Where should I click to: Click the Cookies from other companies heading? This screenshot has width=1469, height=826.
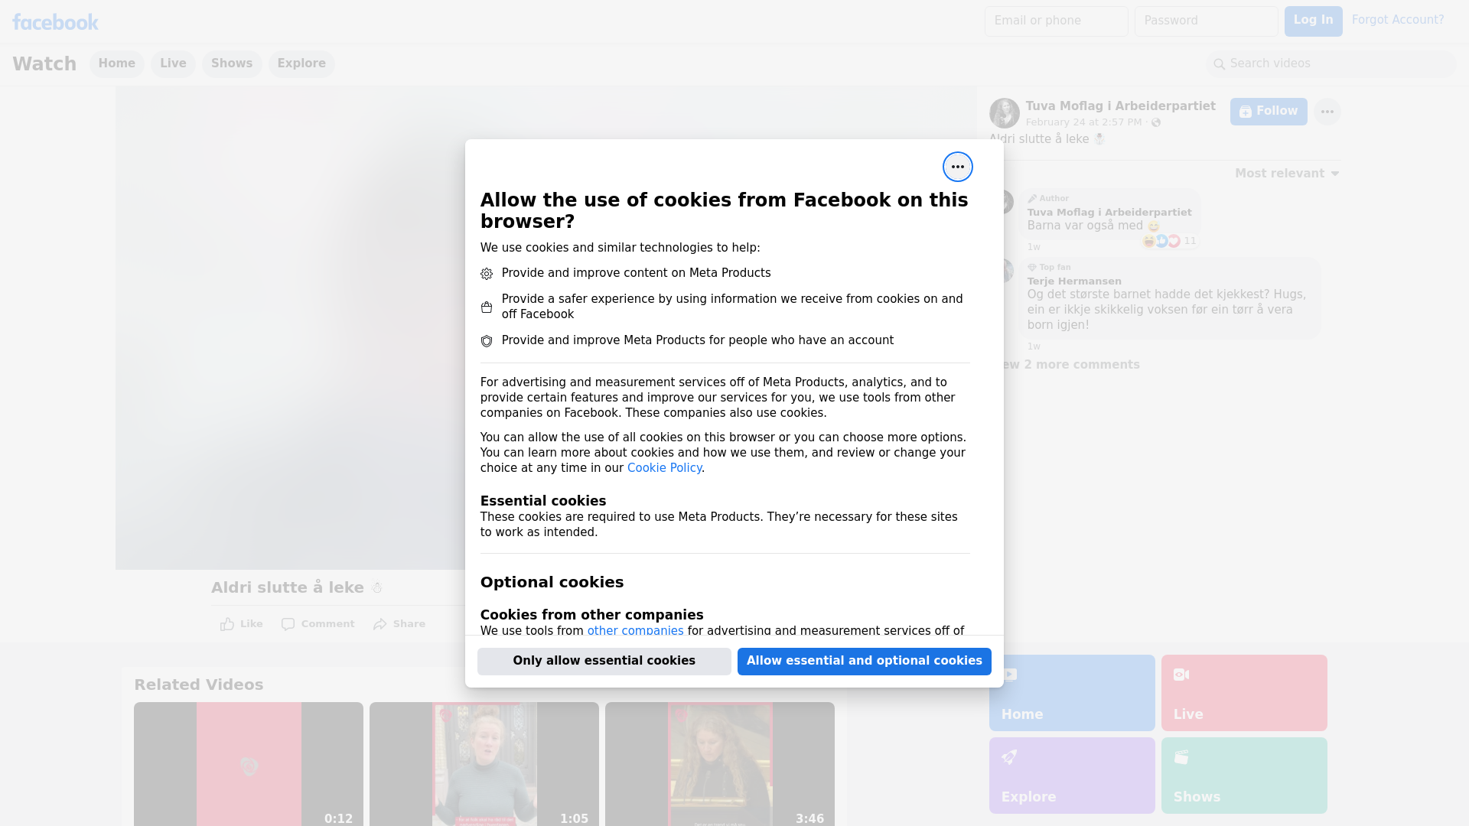[x=591, y=615]
